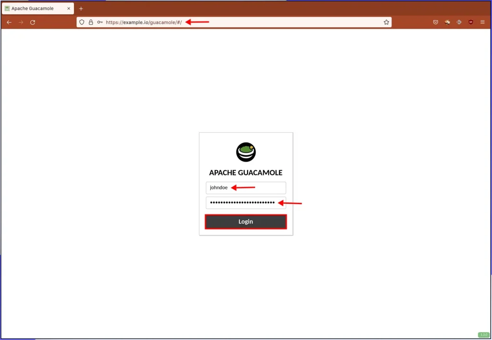The image size is (492, 340).
Task: Click the shield tracking protection icon
Action: pyautogui.click(x=82, y=22)
